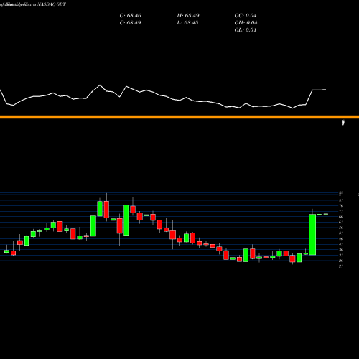Click price axis label 51
Viewport: 359px width, 359px height.
(x=341, y=233)
